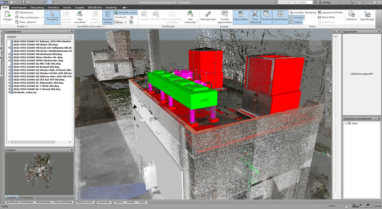This screenshot has height=209, width=382.
Task: Open the Rendering ribbon tab
Action: point(111,8)
